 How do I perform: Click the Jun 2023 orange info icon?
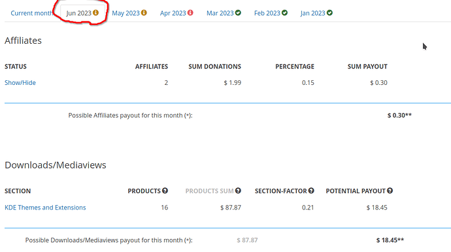[95, 13]
